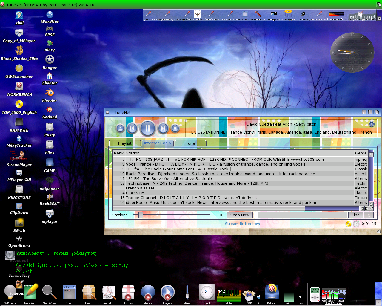This screenshot has height=306, width=382.
Task: Open the Tune tab
Action: 190,143
